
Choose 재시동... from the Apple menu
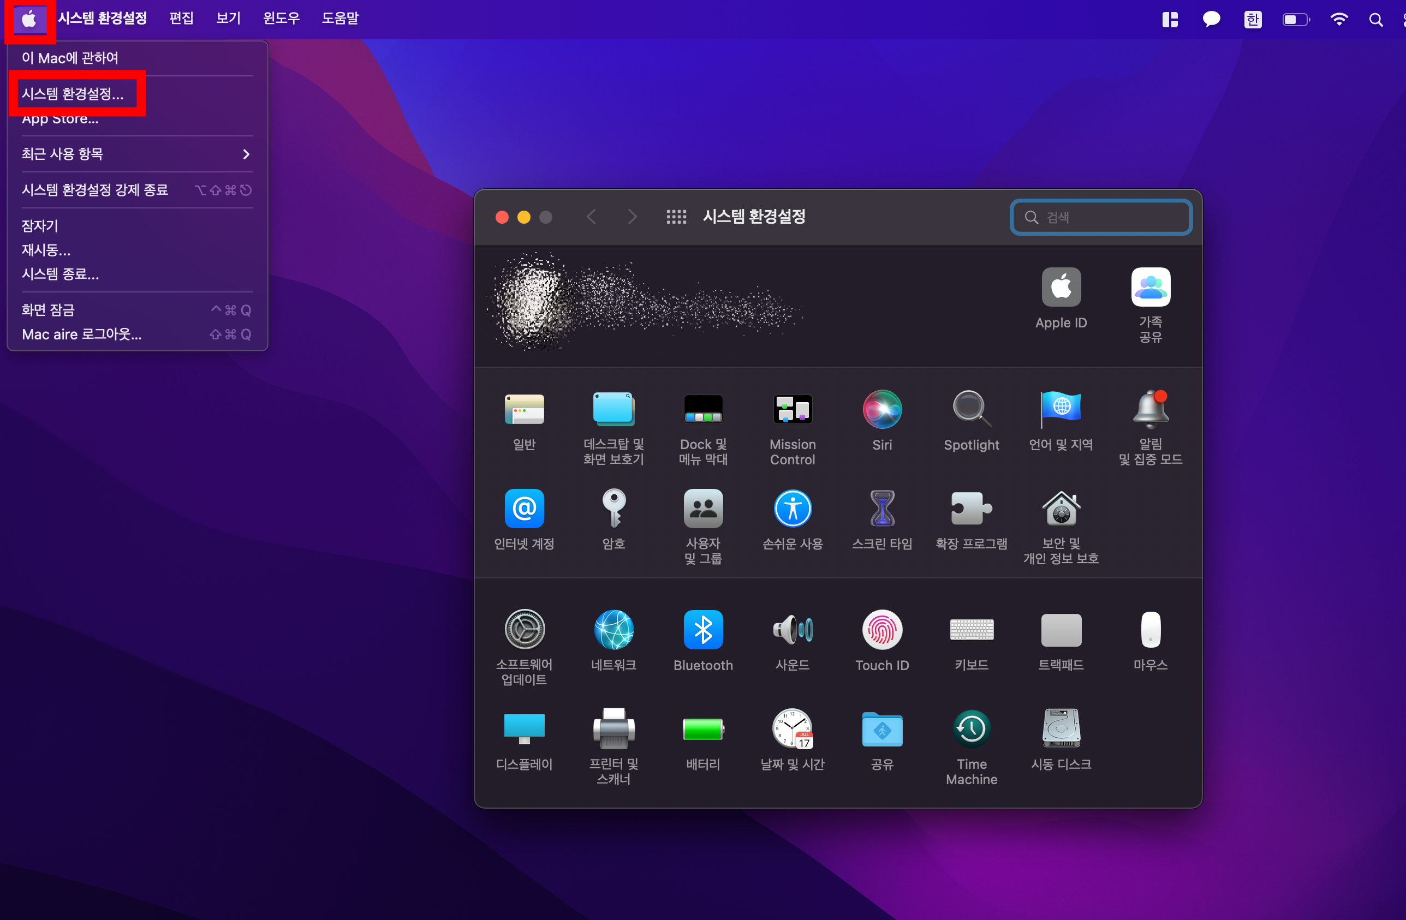[46, 250]
